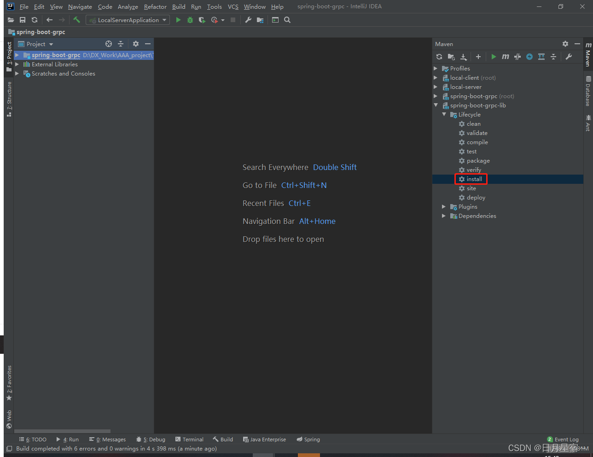593x457 pixels.
Task: Collapse spring-boot-grpc-lib Maven module
Action: (x=436, y=105)
